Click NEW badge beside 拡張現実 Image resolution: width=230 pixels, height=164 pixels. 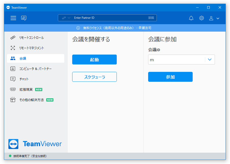[x=39, y=89]
